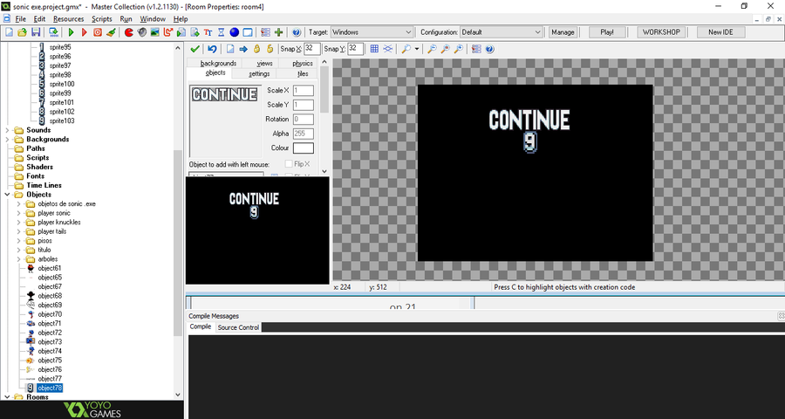Create a sprite using the red Pac-Man icon
Screen dimensions: 785x419
[x=129, y=32]
